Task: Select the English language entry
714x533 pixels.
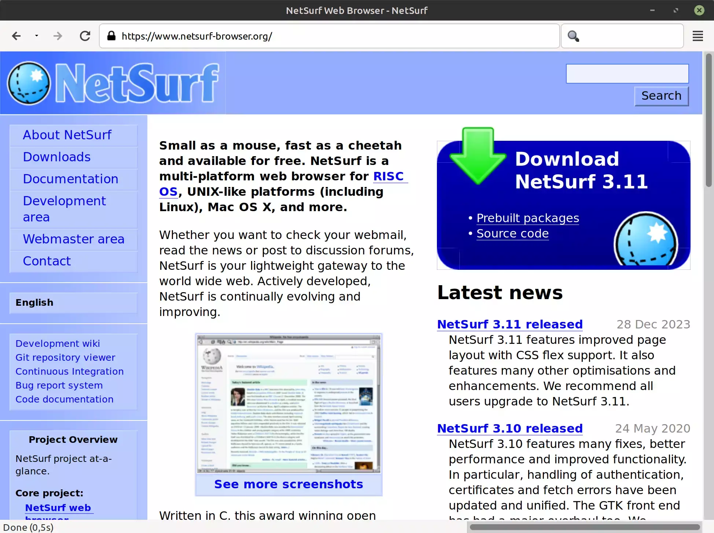Action: pos(34,302)
